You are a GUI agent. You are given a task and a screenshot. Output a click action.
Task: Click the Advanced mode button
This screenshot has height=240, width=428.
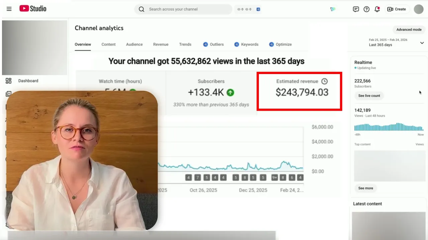[x=409, y=30]
